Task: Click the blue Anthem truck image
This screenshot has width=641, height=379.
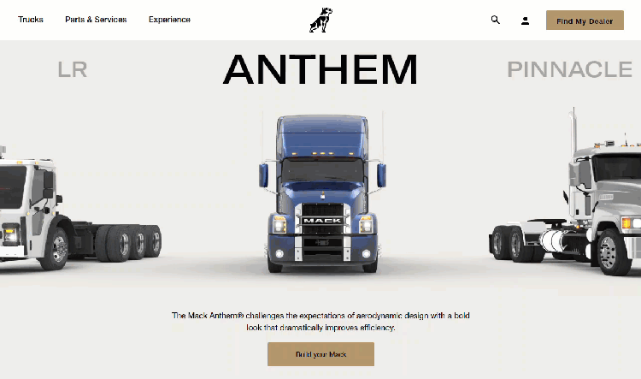Action: pyautogui.click(x=322, y=193)
